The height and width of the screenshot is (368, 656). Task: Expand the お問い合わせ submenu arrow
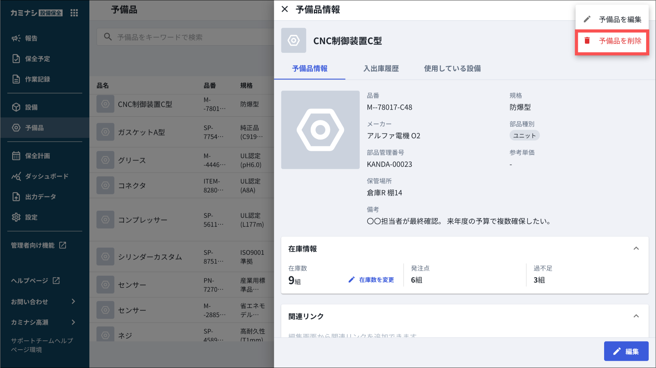tap(73, 301)
